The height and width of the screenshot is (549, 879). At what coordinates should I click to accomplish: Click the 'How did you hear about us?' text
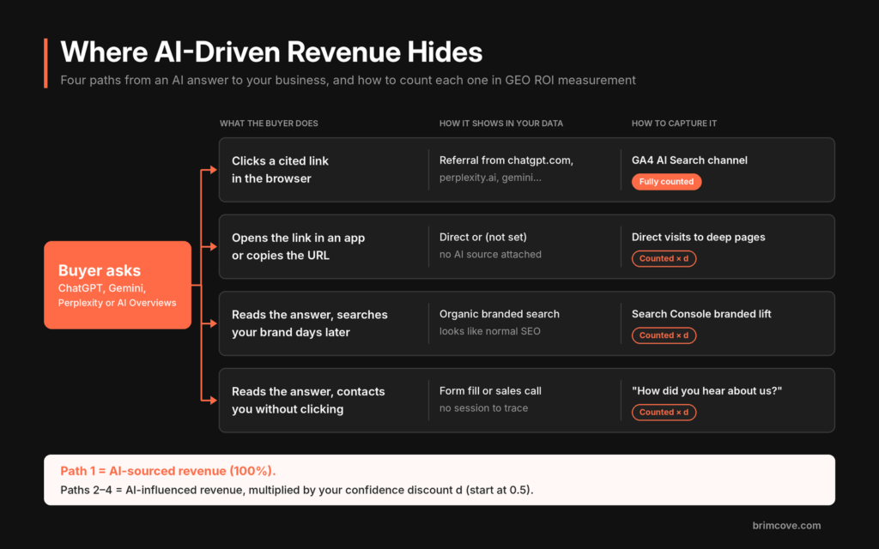tap(707, 390)
